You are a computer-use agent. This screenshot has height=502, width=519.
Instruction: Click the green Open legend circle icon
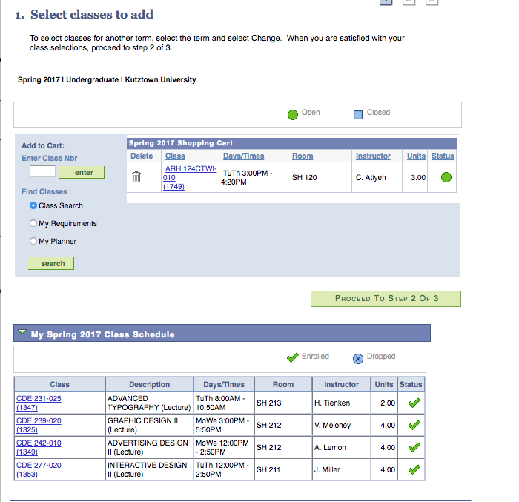[x=293, y=113]
